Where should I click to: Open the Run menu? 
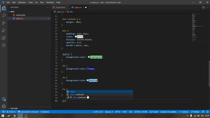(x=42, y=2)
